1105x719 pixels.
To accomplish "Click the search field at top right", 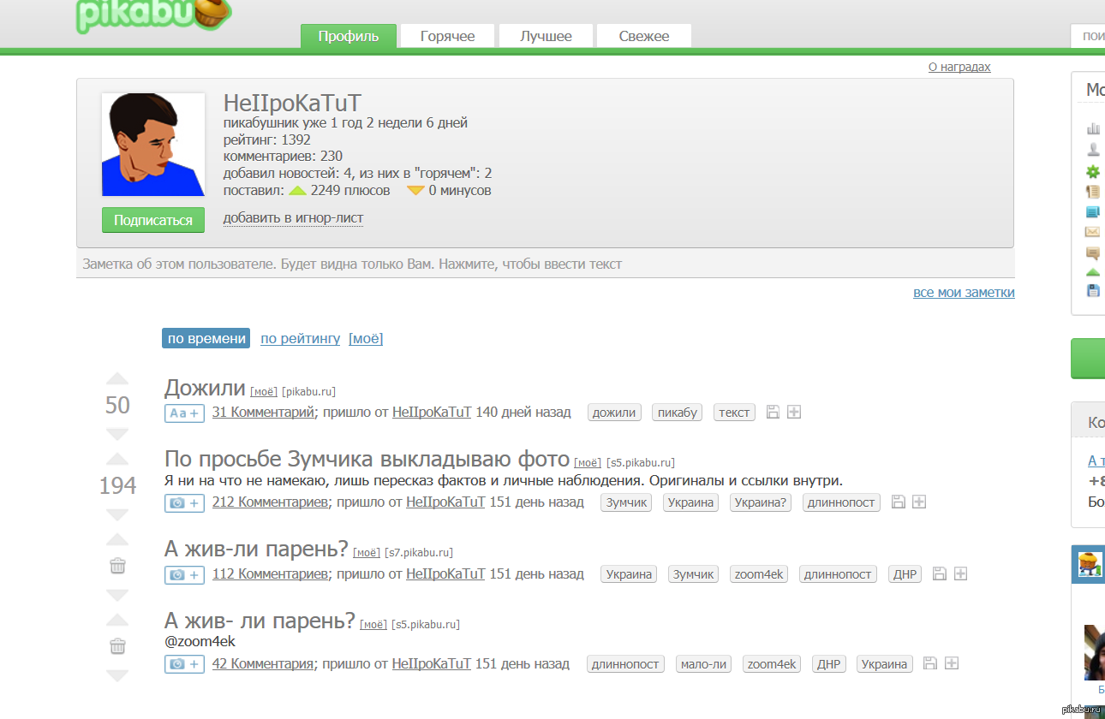I will pos(1088,36).
